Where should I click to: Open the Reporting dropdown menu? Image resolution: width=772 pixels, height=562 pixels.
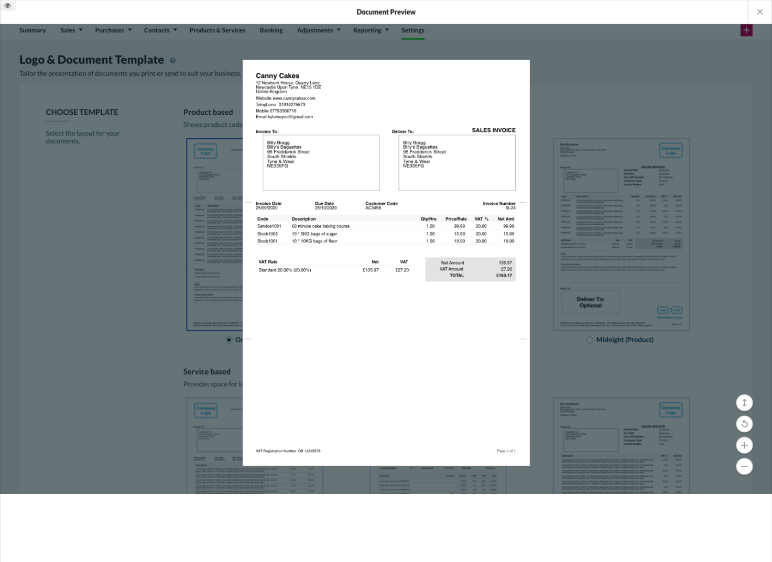(x=371, y=30)
